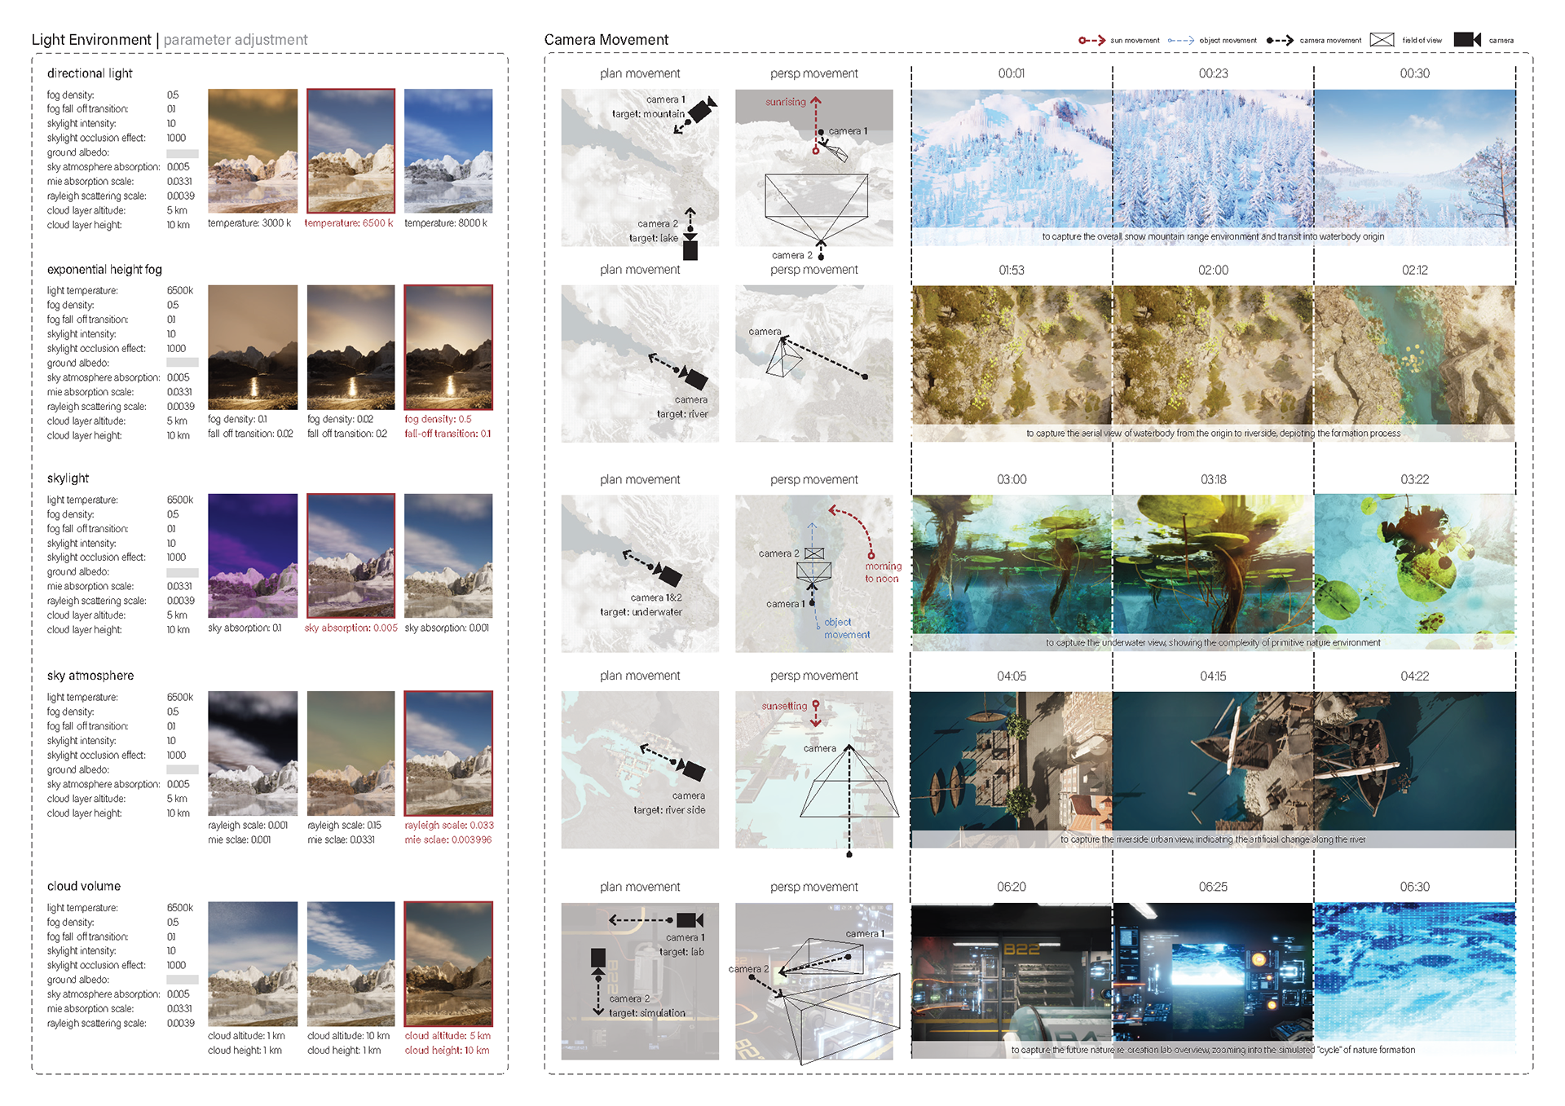The width and height of the screenshot is (1565, 1106).
Task: Click the directional light ground albedo swatch
Action: [183, 153]
